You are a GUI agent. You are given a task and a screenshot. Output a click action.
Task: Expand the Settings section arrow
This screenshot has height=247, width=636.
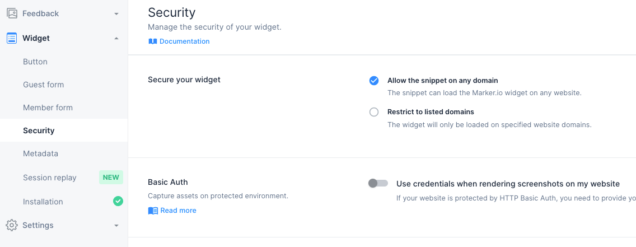click(116, 225)
